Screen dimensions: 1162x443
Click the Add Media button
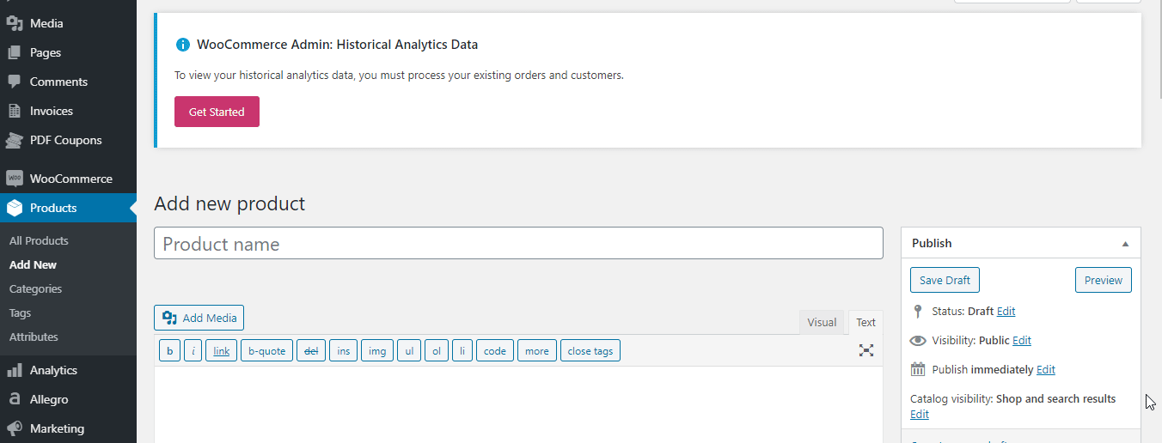click(x=199, y=318)
